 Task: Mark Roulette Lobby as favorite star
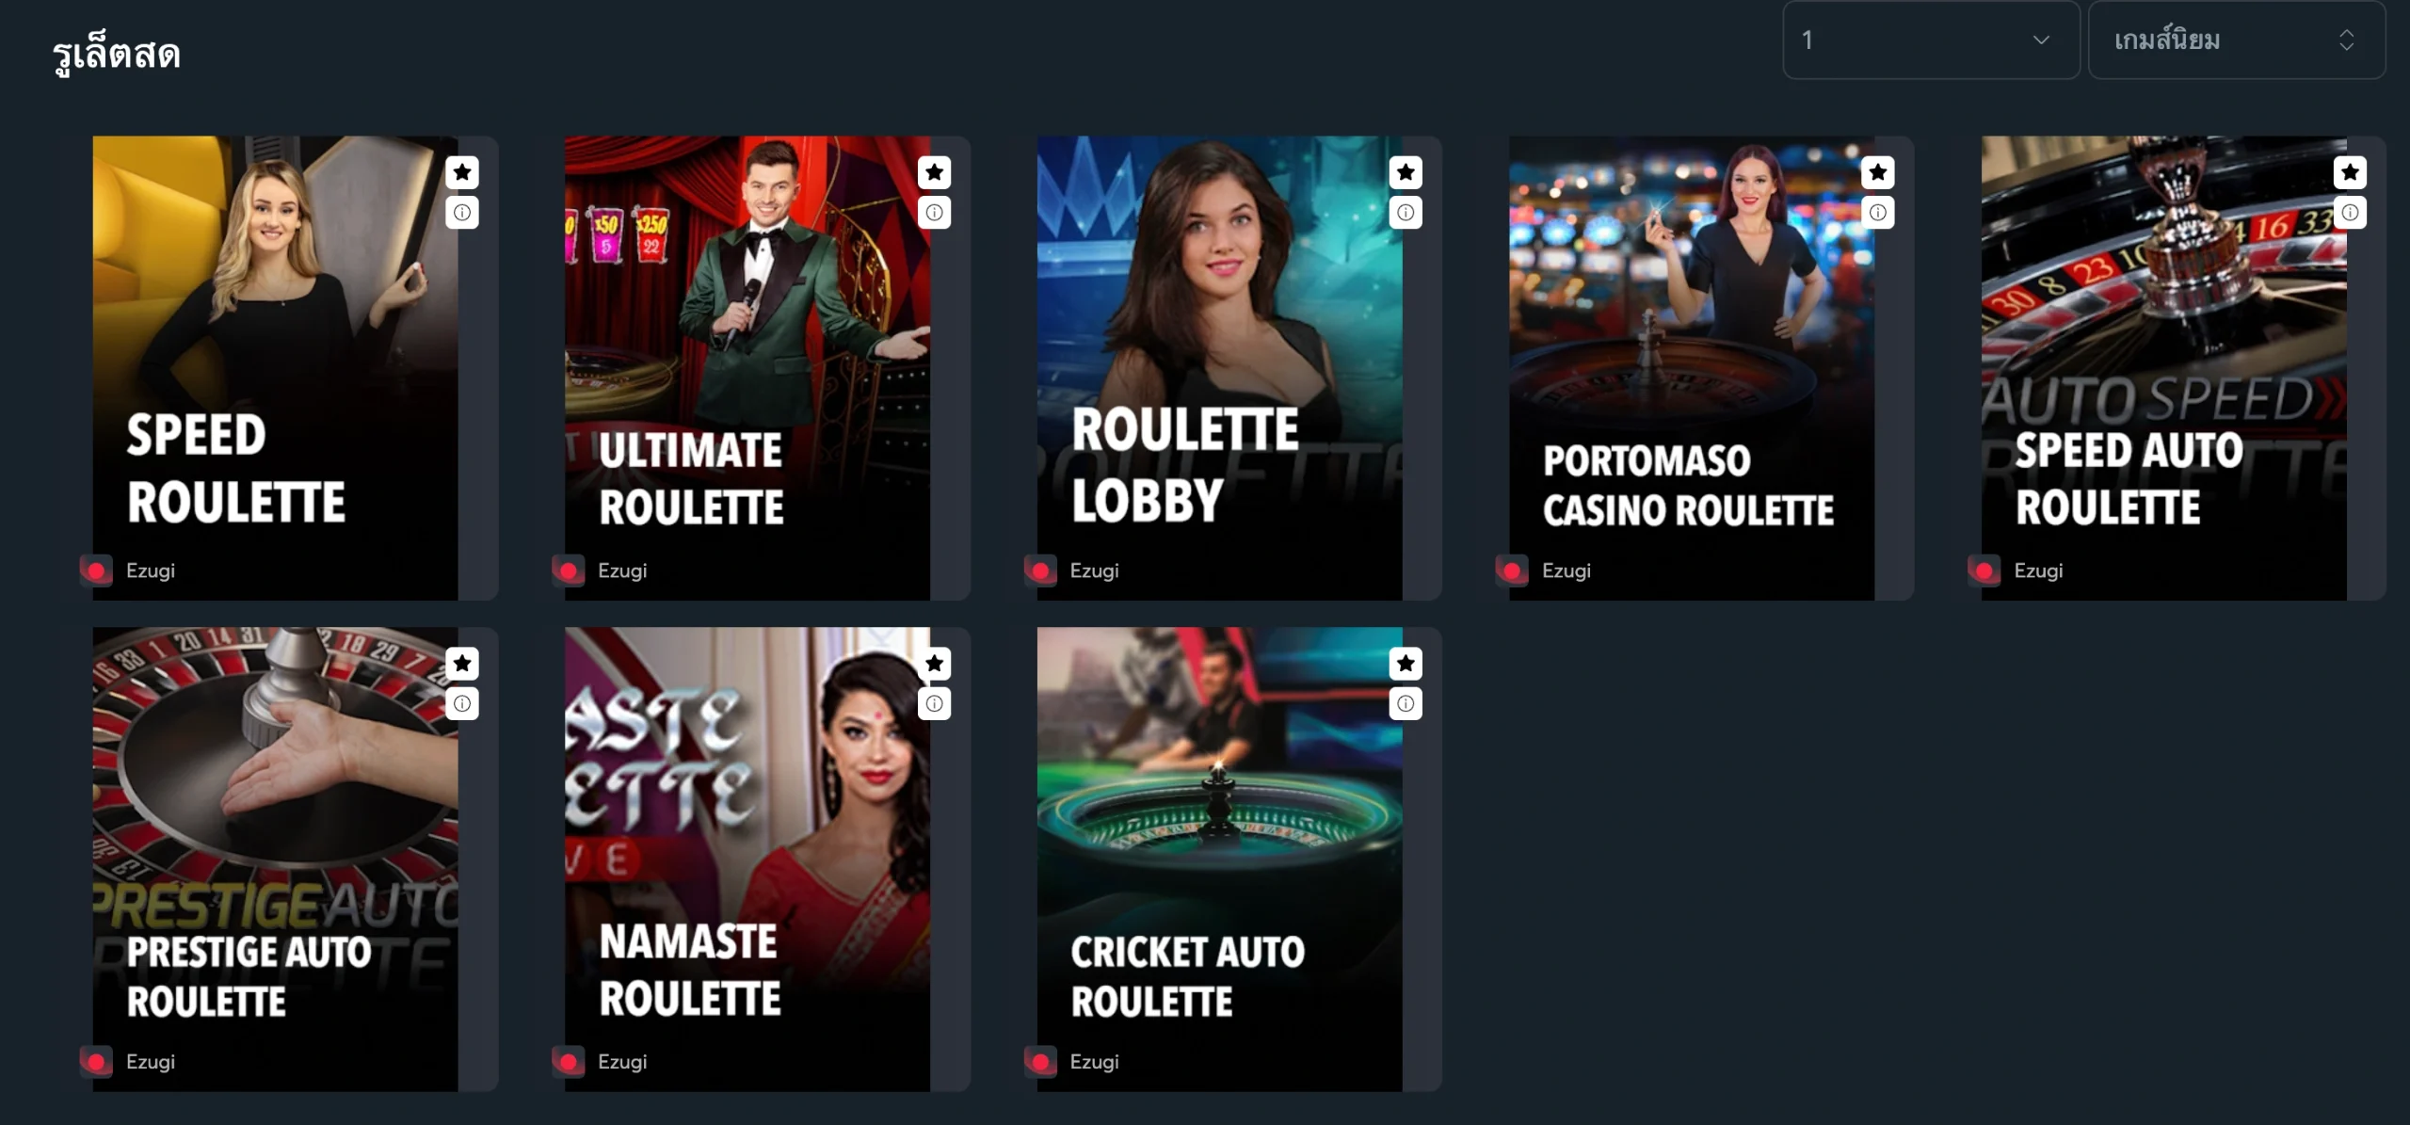(1406, 172)
